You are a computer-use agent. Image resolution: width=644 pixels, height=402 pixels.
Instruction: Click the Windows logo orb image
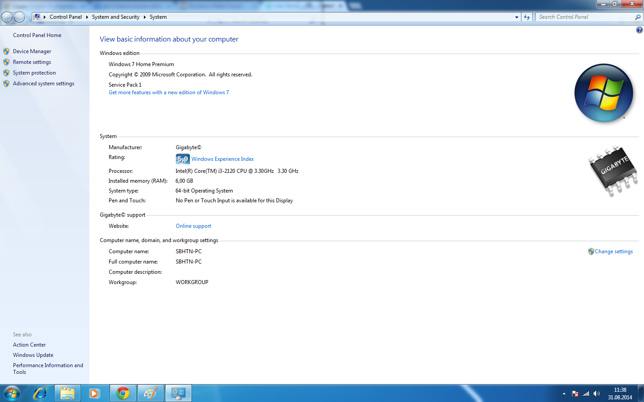[x=604, y=93]
